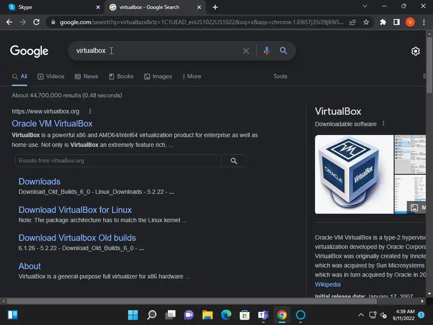This screenshot has width=433, height=325.
Task: Open options for virtualbox.org result
Action: pyautogui.click(x=90, y=111)
